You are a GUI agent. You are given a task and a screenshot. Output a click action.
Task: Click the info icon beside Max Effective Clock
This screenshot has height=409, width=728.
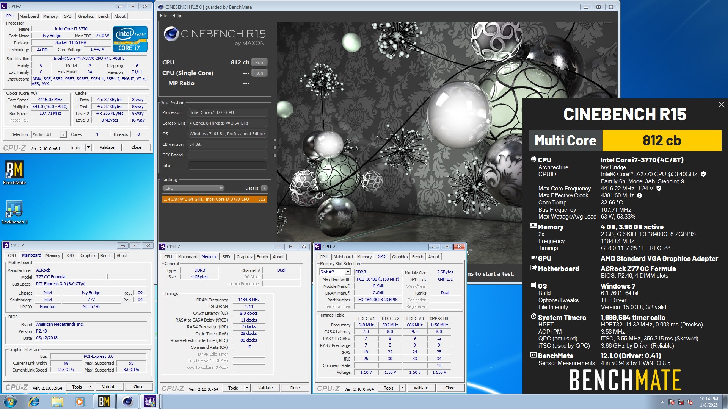pos(639,195)
